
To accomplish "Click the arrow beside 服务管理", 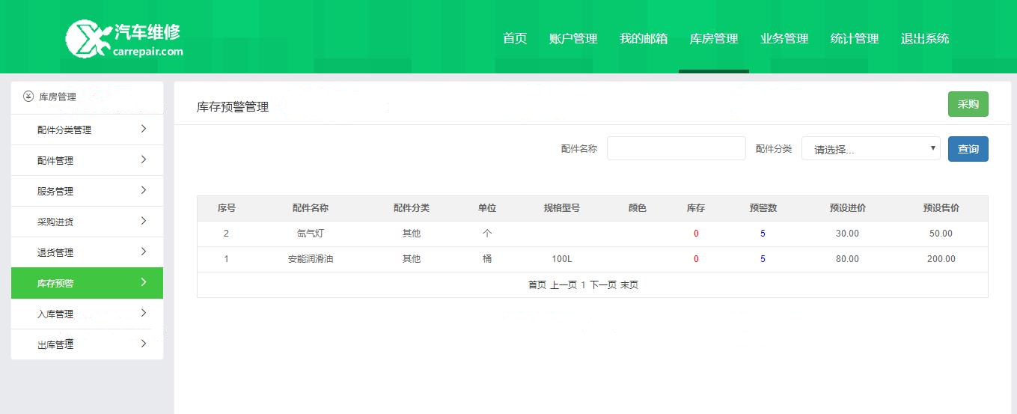I will tap(144, 190).
